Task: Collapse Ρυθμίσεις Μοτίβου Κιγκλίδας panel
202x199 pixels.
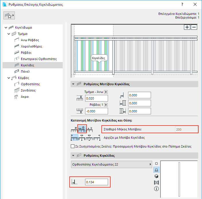Action: click(73, 84)
